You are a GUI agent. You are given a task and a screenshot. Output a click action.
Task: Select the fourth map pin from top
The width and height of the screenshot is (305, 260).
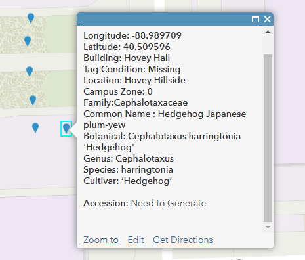tap(33, 100)
